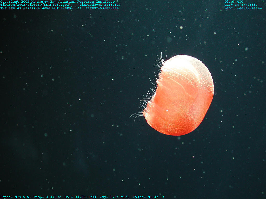Click the 'Dive# 480' overlay label
This screenshot has height=199, width=266.
pyautogui.click(x=234, y=2)
